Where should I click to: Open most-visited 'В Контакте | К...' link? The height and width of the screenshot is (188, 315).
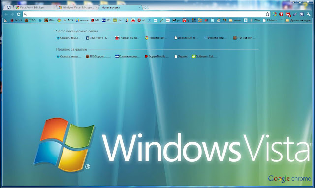click(x=98, y=38)
